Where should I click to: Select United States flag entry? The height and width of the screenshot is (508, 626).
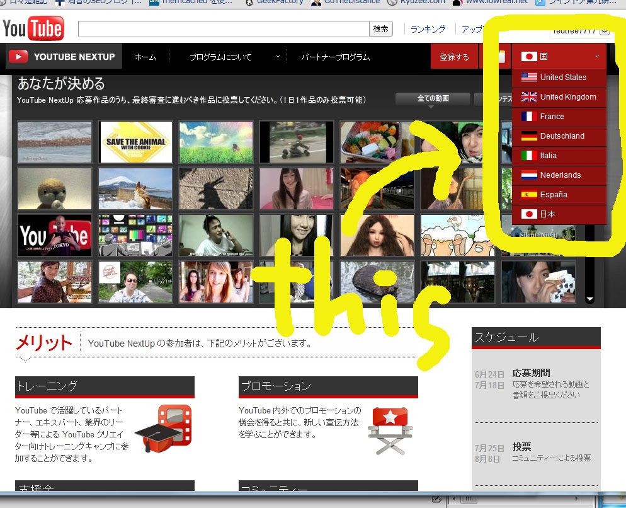tap(559, 77)
